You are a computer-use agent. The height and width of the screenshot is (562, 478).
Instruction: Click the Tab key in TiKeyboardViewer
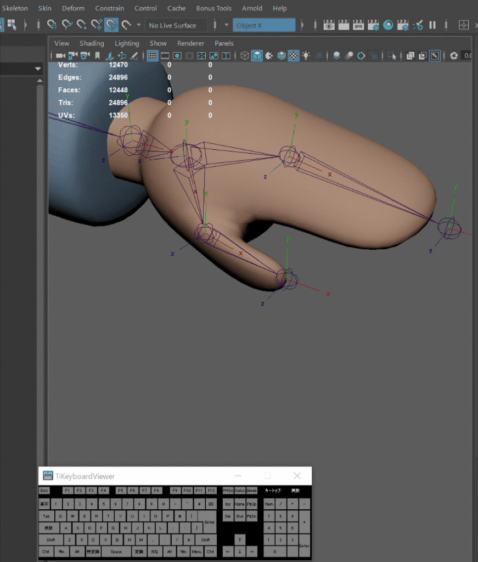[x=47, y=516]
